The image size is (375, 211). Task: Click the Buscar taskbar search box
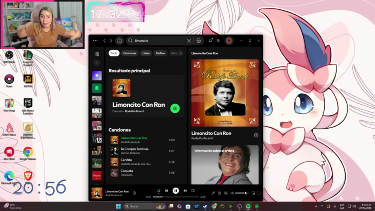pyautogui.click(x=145, y=206)
